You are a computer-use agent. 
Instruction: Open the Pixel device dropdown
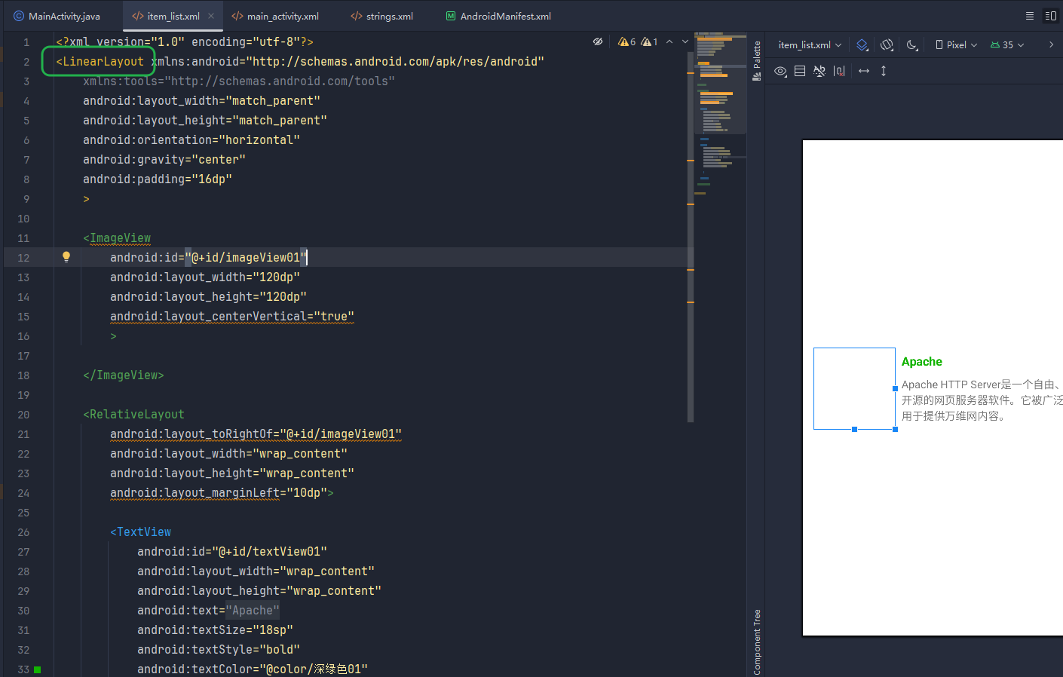[956, 45]
